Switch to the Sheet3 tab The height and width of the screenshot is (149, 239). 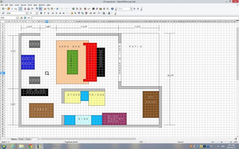(28, 139)
